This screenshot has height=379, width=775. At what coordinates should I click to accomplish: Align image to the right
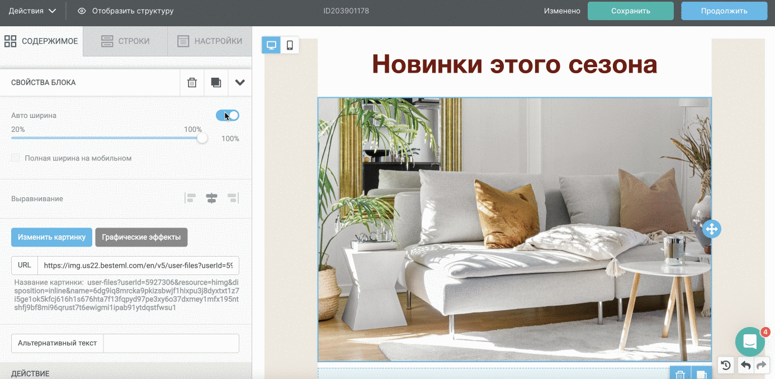(233, 198)
